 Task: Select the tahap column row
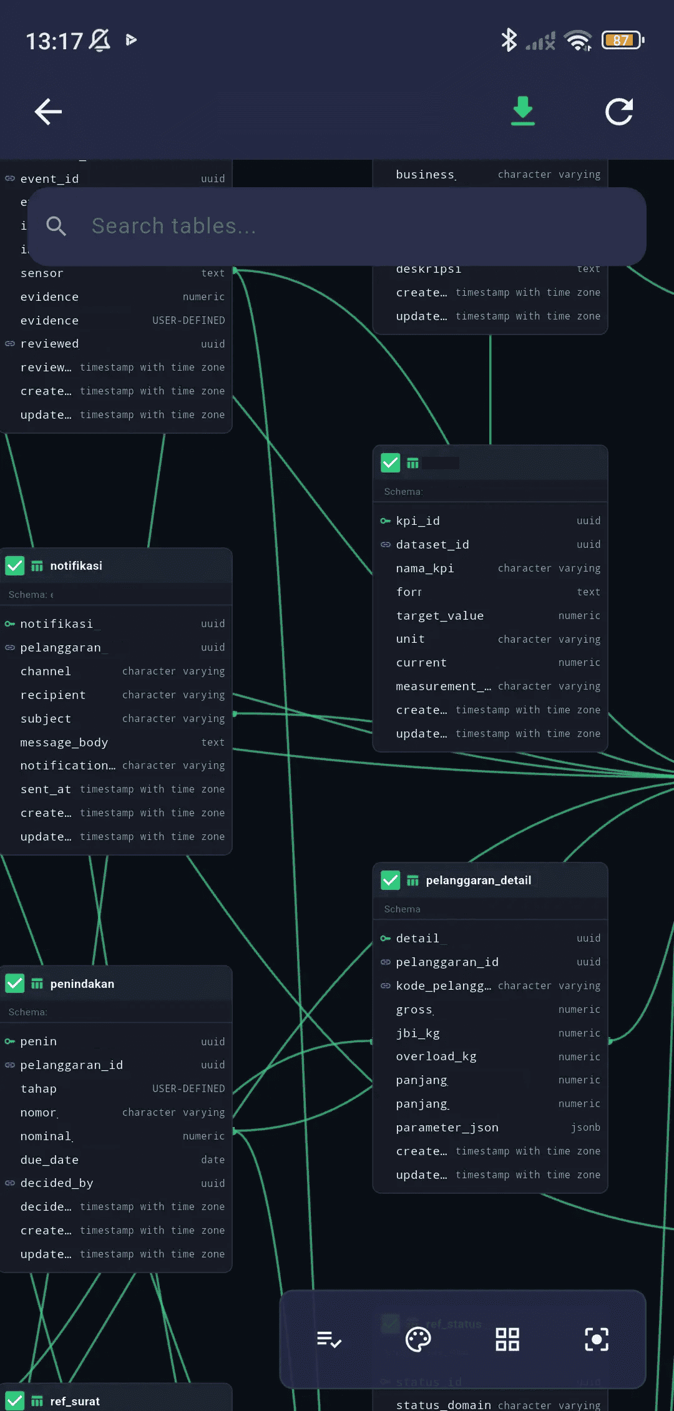click(x=116, y=1089)
